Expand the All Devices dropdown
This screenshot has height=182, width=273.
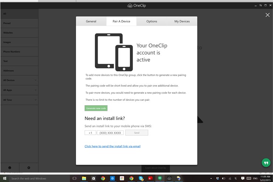point(19,80)
